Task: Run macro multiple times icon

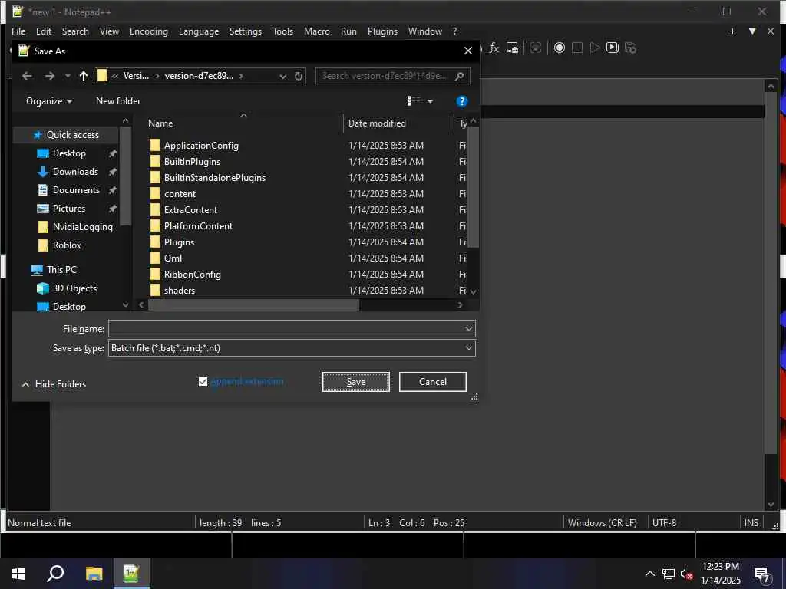Action: point(612,48)
